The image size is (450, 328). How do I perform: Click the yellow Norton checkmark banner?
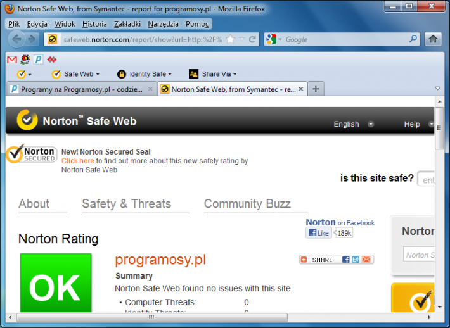pyautogui.click(x=413, y=298)
